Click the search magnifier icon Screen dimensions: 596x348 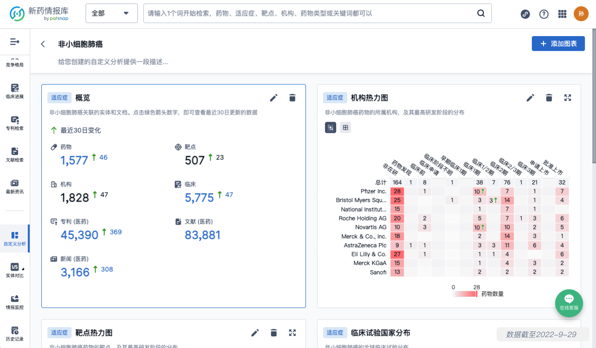[x=481, y=13]
